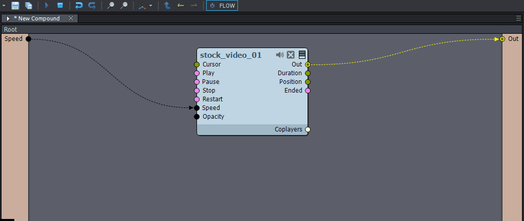The width and height of the screenshot is (524, 221).
Task: Redo the last action
Action: click(x=92, y=5)
